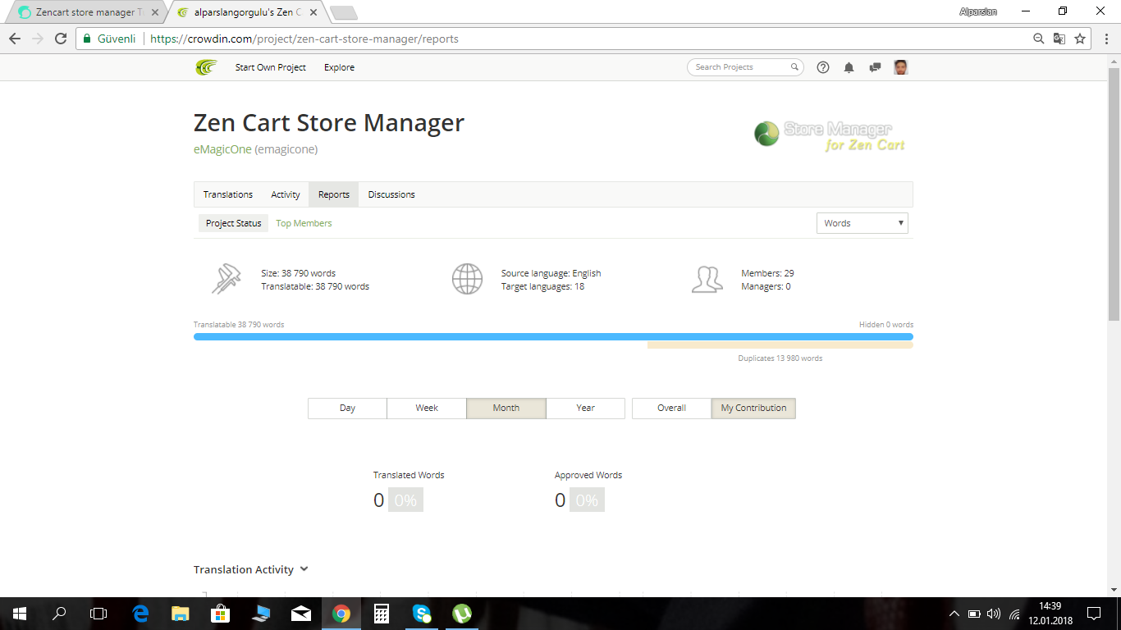The image size is (1121, 630).
Task: Click the browser back arrow
Action: [x=15, y=39]
